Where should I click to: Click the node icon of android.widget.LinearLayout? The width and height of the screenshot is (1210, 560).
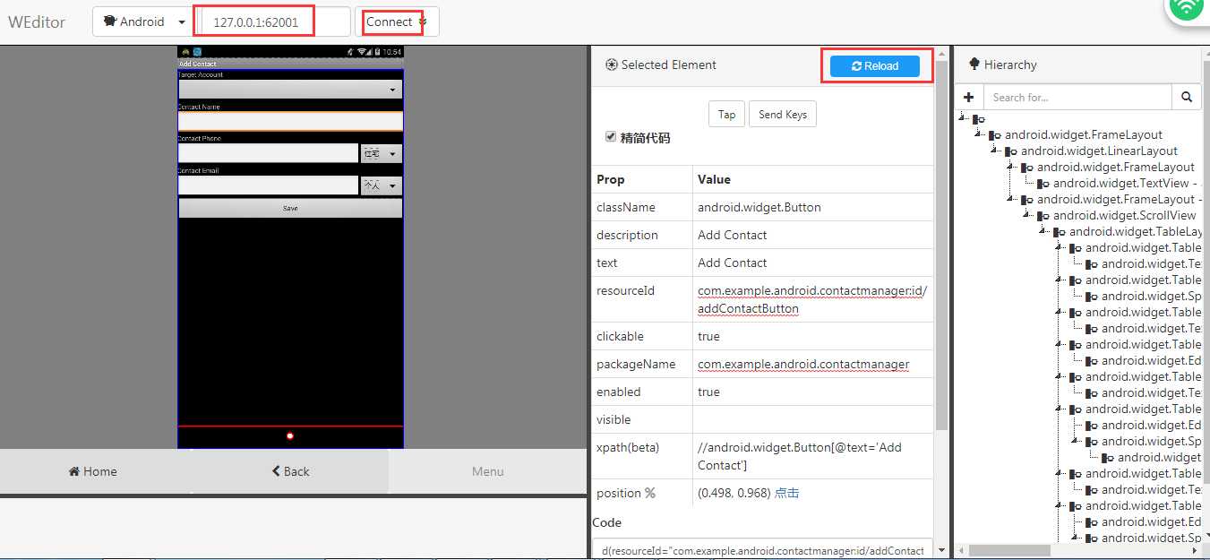(x=1011, y=151)
